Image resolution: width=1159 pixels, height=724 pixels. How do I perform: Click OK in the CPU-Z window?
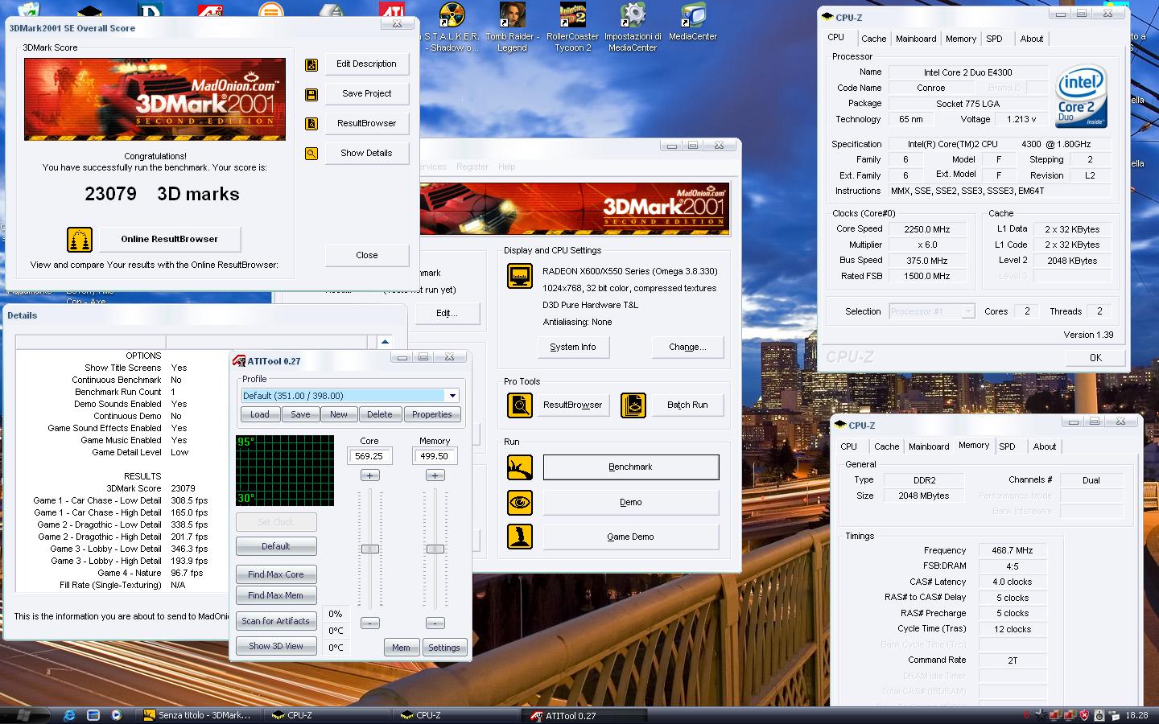[x=1095, y=358]
